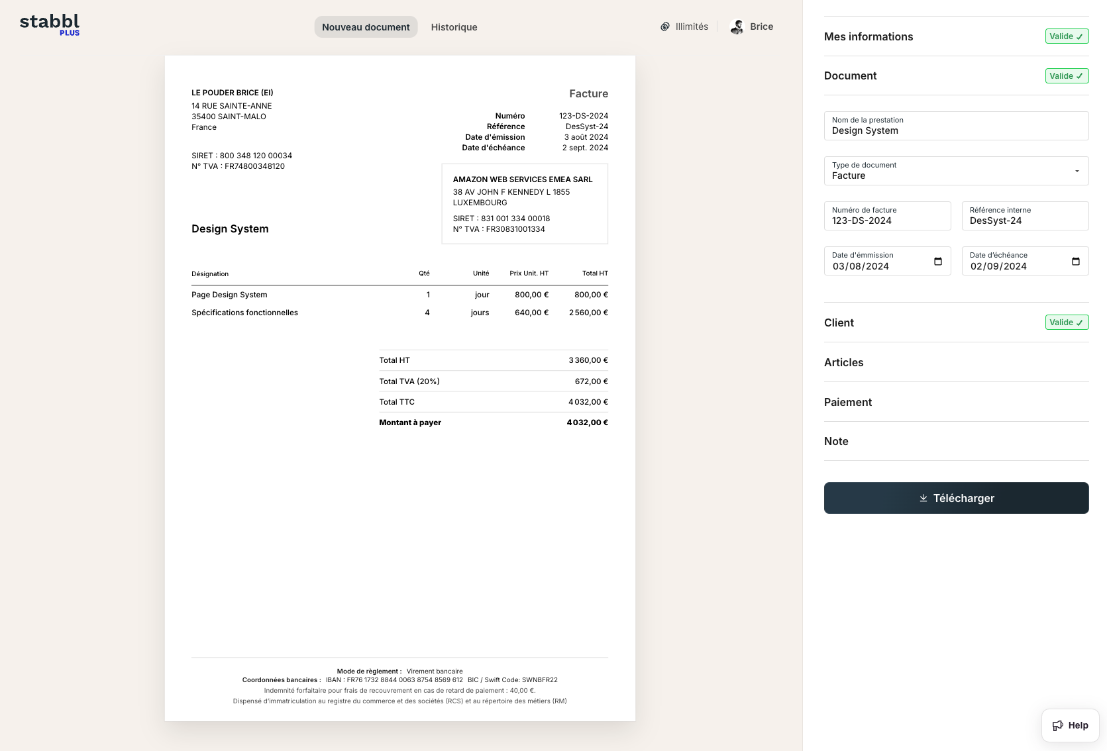The width and height of the screenshot is (1107, 751).
Task: Click the Help flag icon
Action: point(1058,725)
